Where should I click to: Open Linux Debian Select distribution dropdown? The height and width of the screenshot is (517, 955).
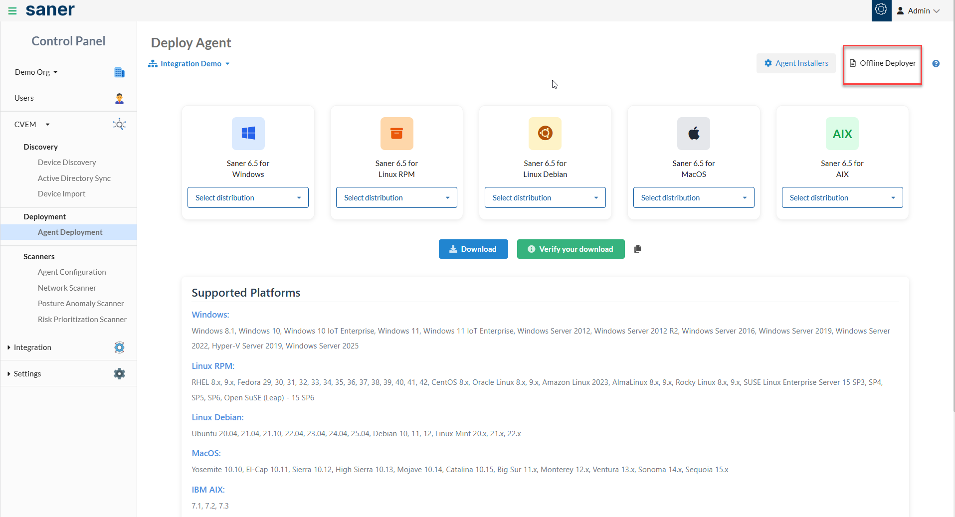click(x=545, y=197)
